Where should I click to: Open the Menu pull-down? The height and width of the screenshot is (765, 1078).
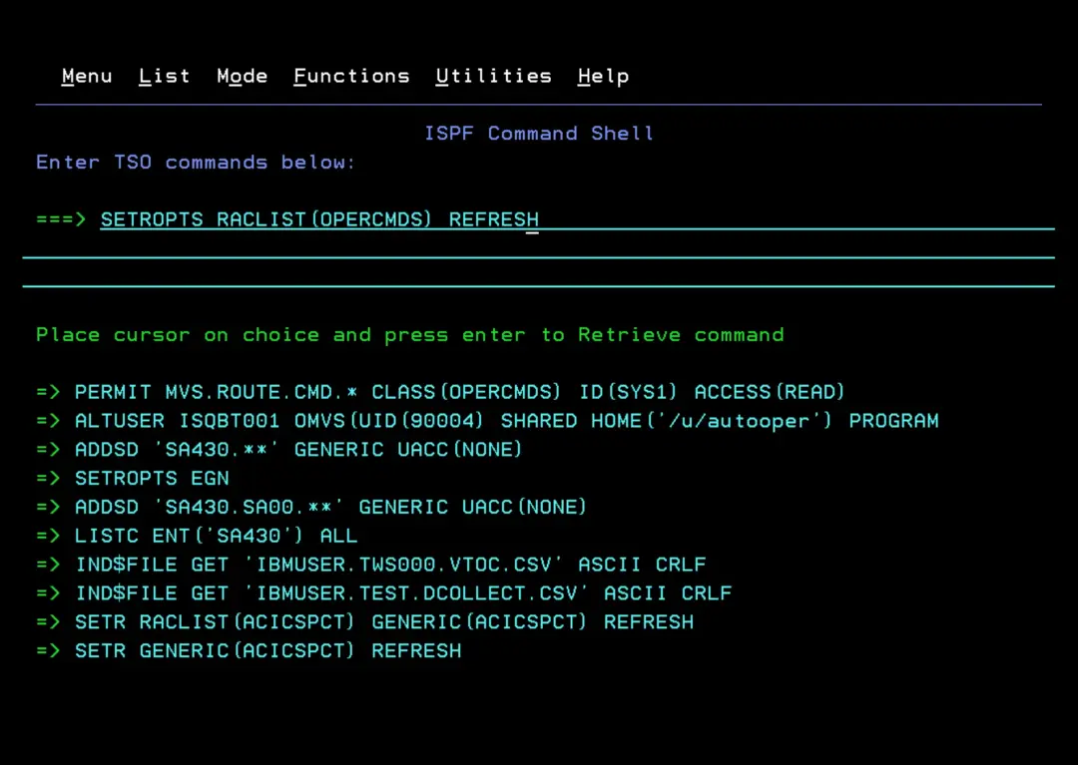[x=87, y=76]
